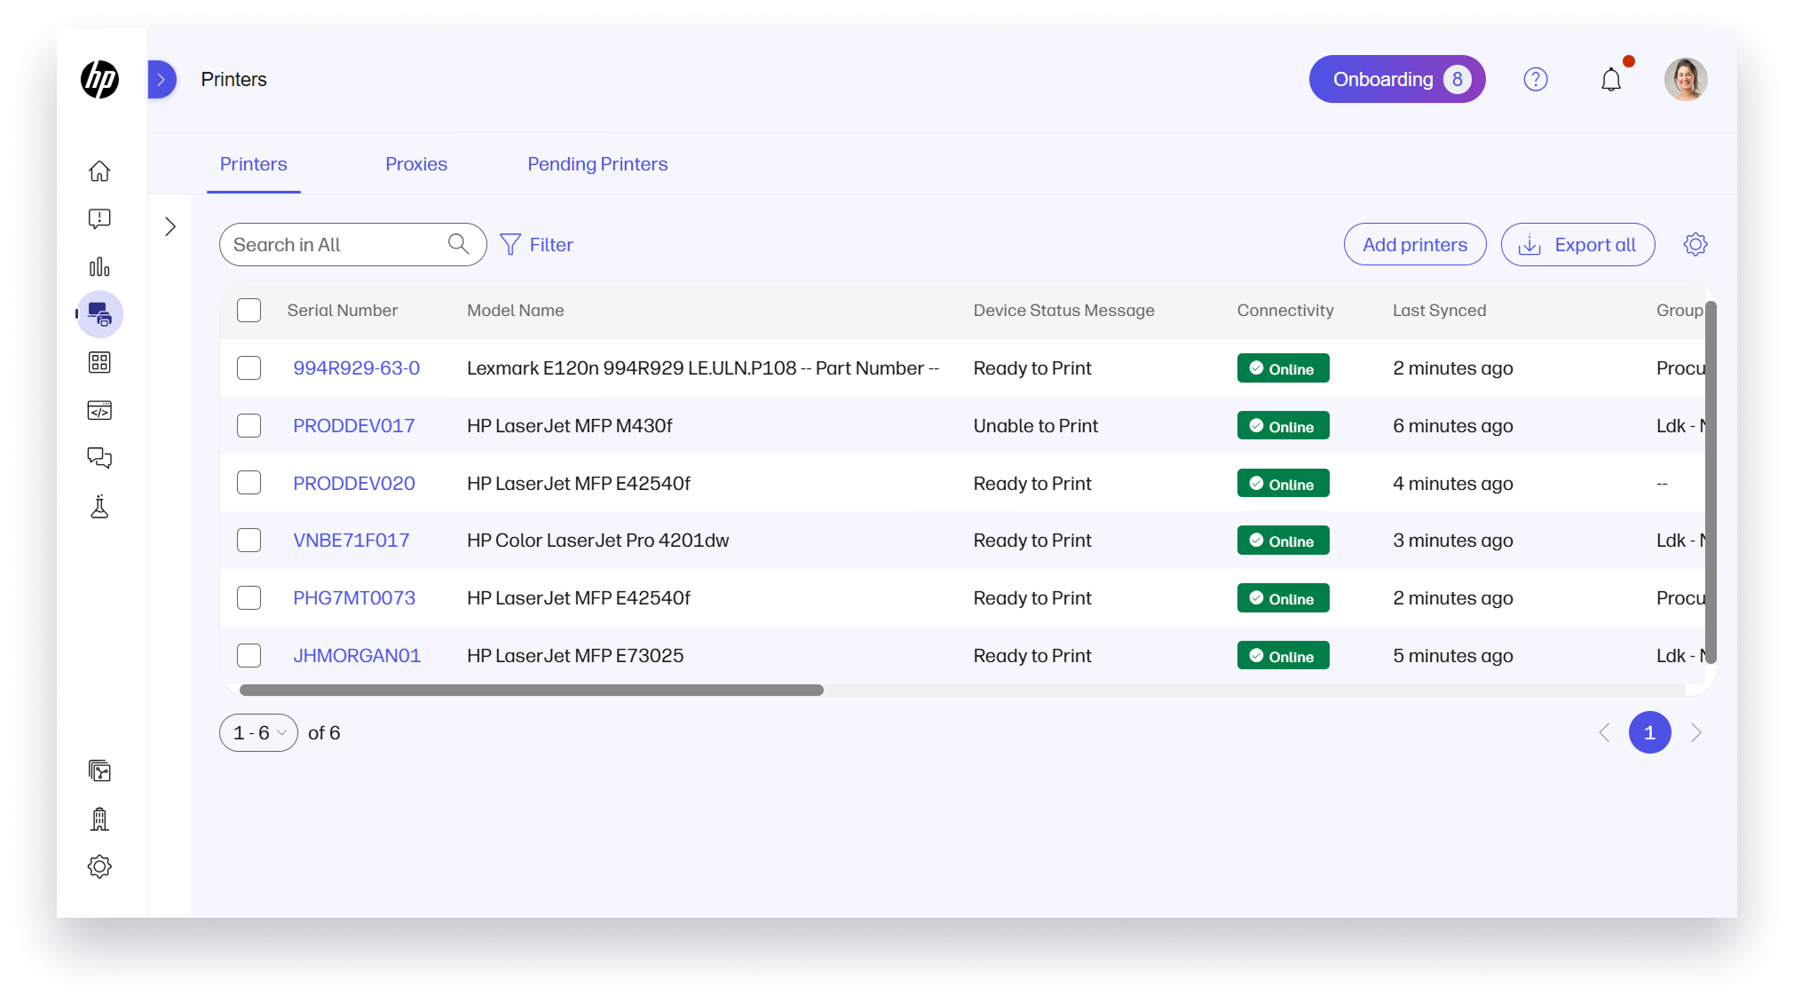Switch to the Pending Printers tab
This screenshot has height=1003, width=1794.
click(x=597, y=164)
